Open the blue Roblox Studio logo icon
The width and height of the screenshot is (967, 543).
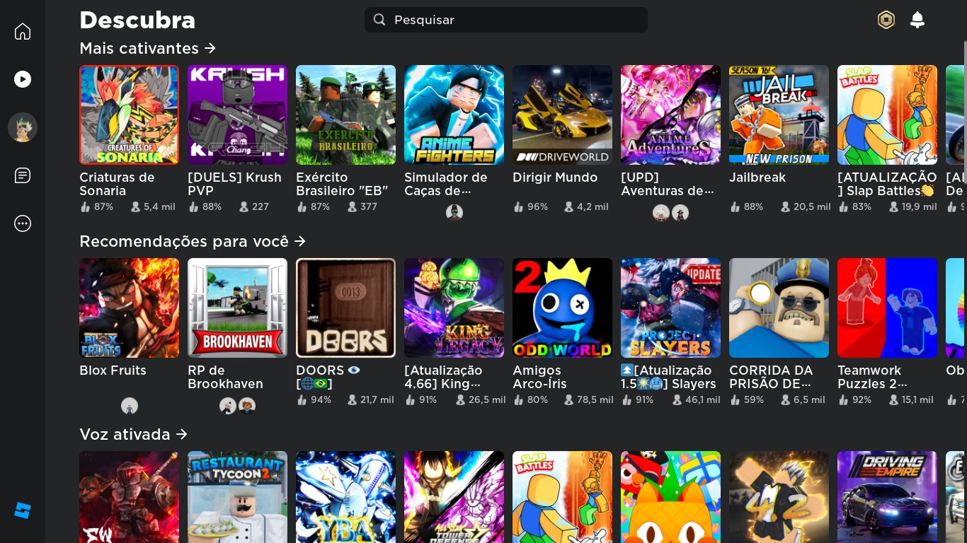(23, 510)
